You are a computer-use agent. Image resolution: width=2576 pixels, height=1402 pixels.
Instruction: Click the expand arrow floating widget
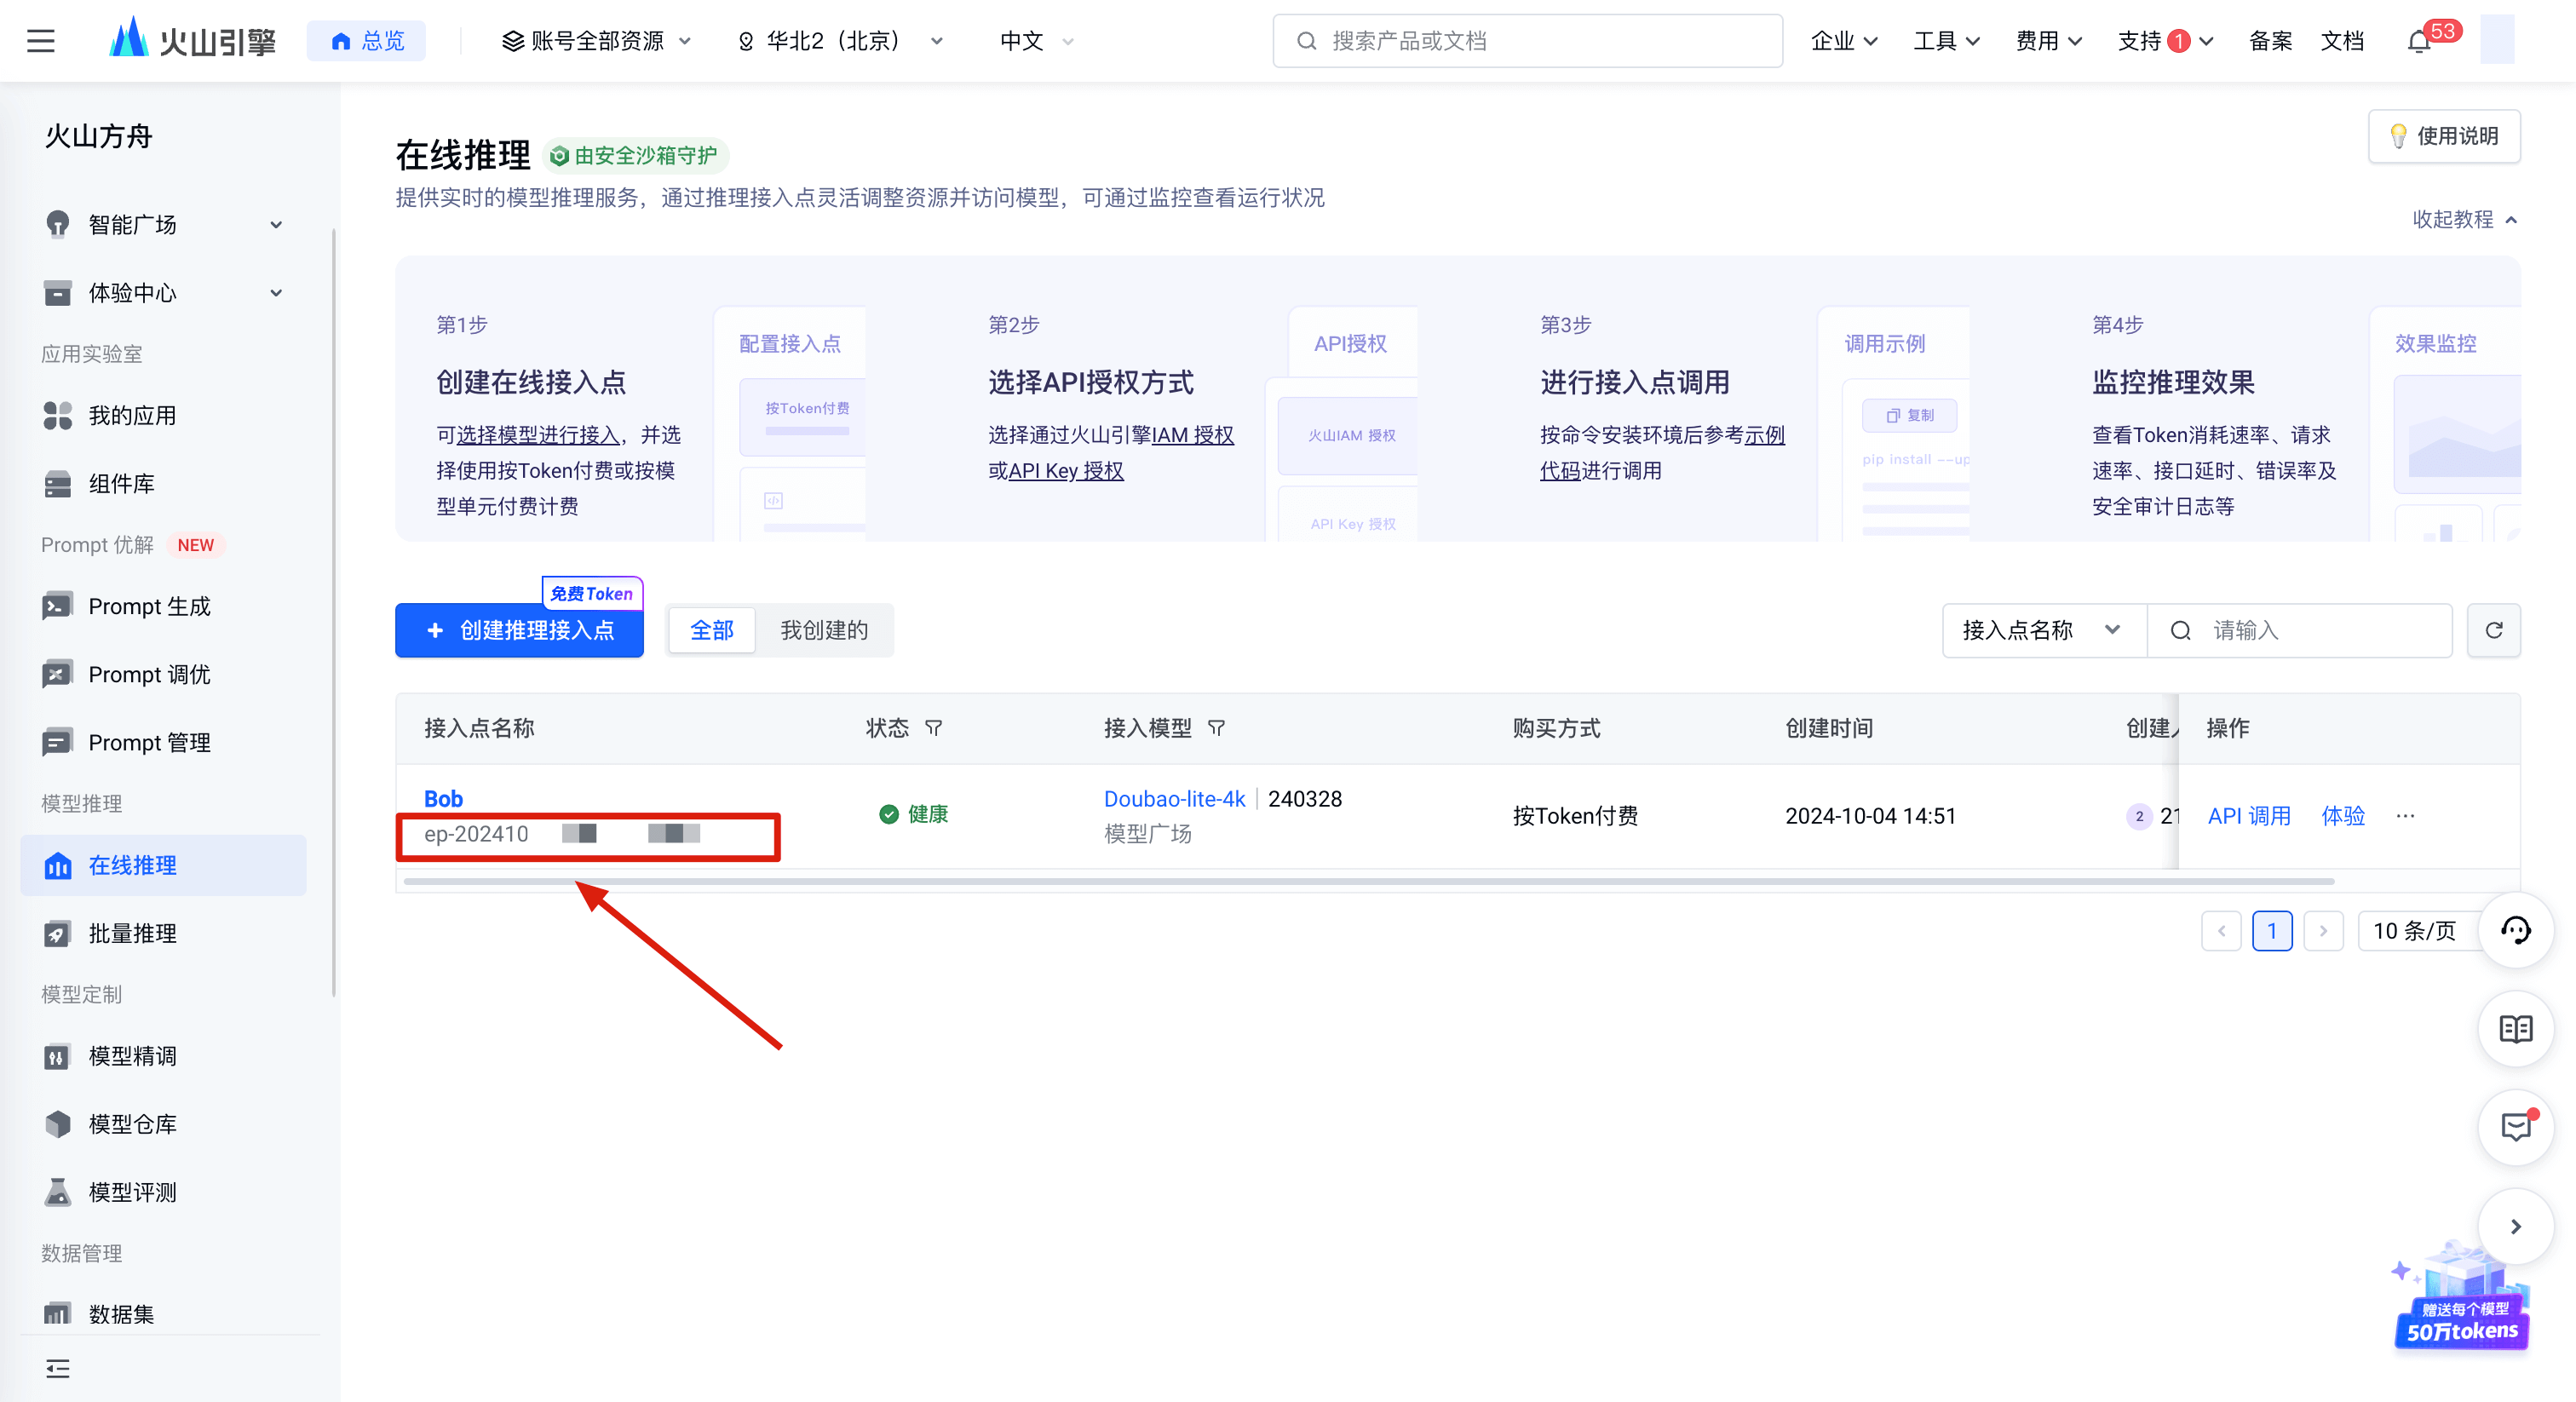click(2515, 1226)
